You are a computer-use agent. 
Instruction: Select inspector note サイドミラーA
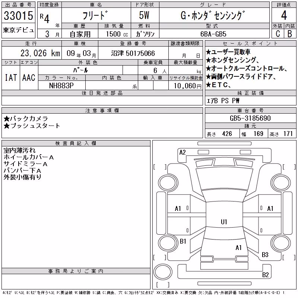(25, 164)
